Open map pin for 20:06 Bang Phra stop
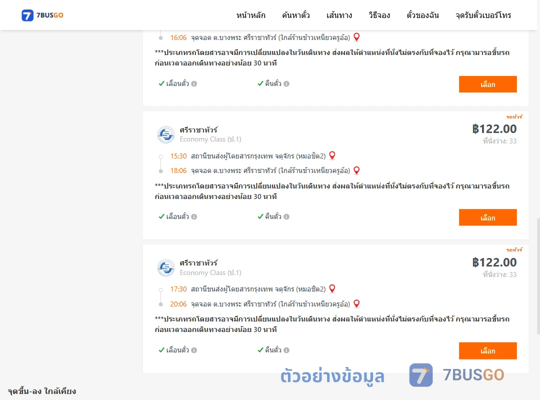This screenshot has width=540, height=400. point(357,303)
